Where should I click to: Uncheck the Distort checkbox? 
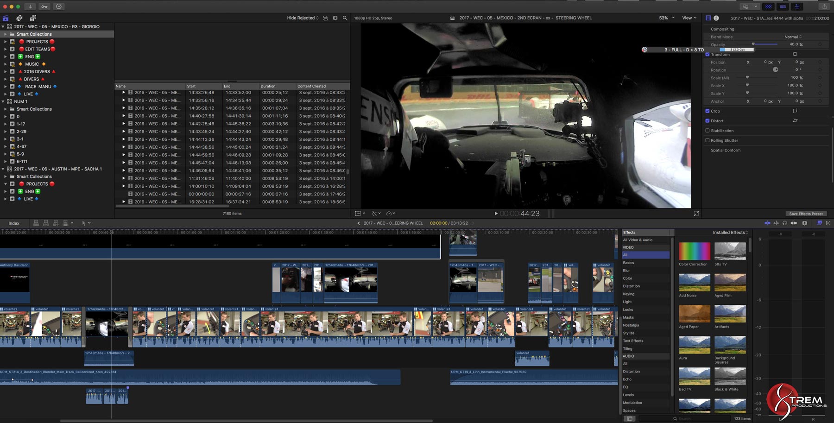click(708, 120)
